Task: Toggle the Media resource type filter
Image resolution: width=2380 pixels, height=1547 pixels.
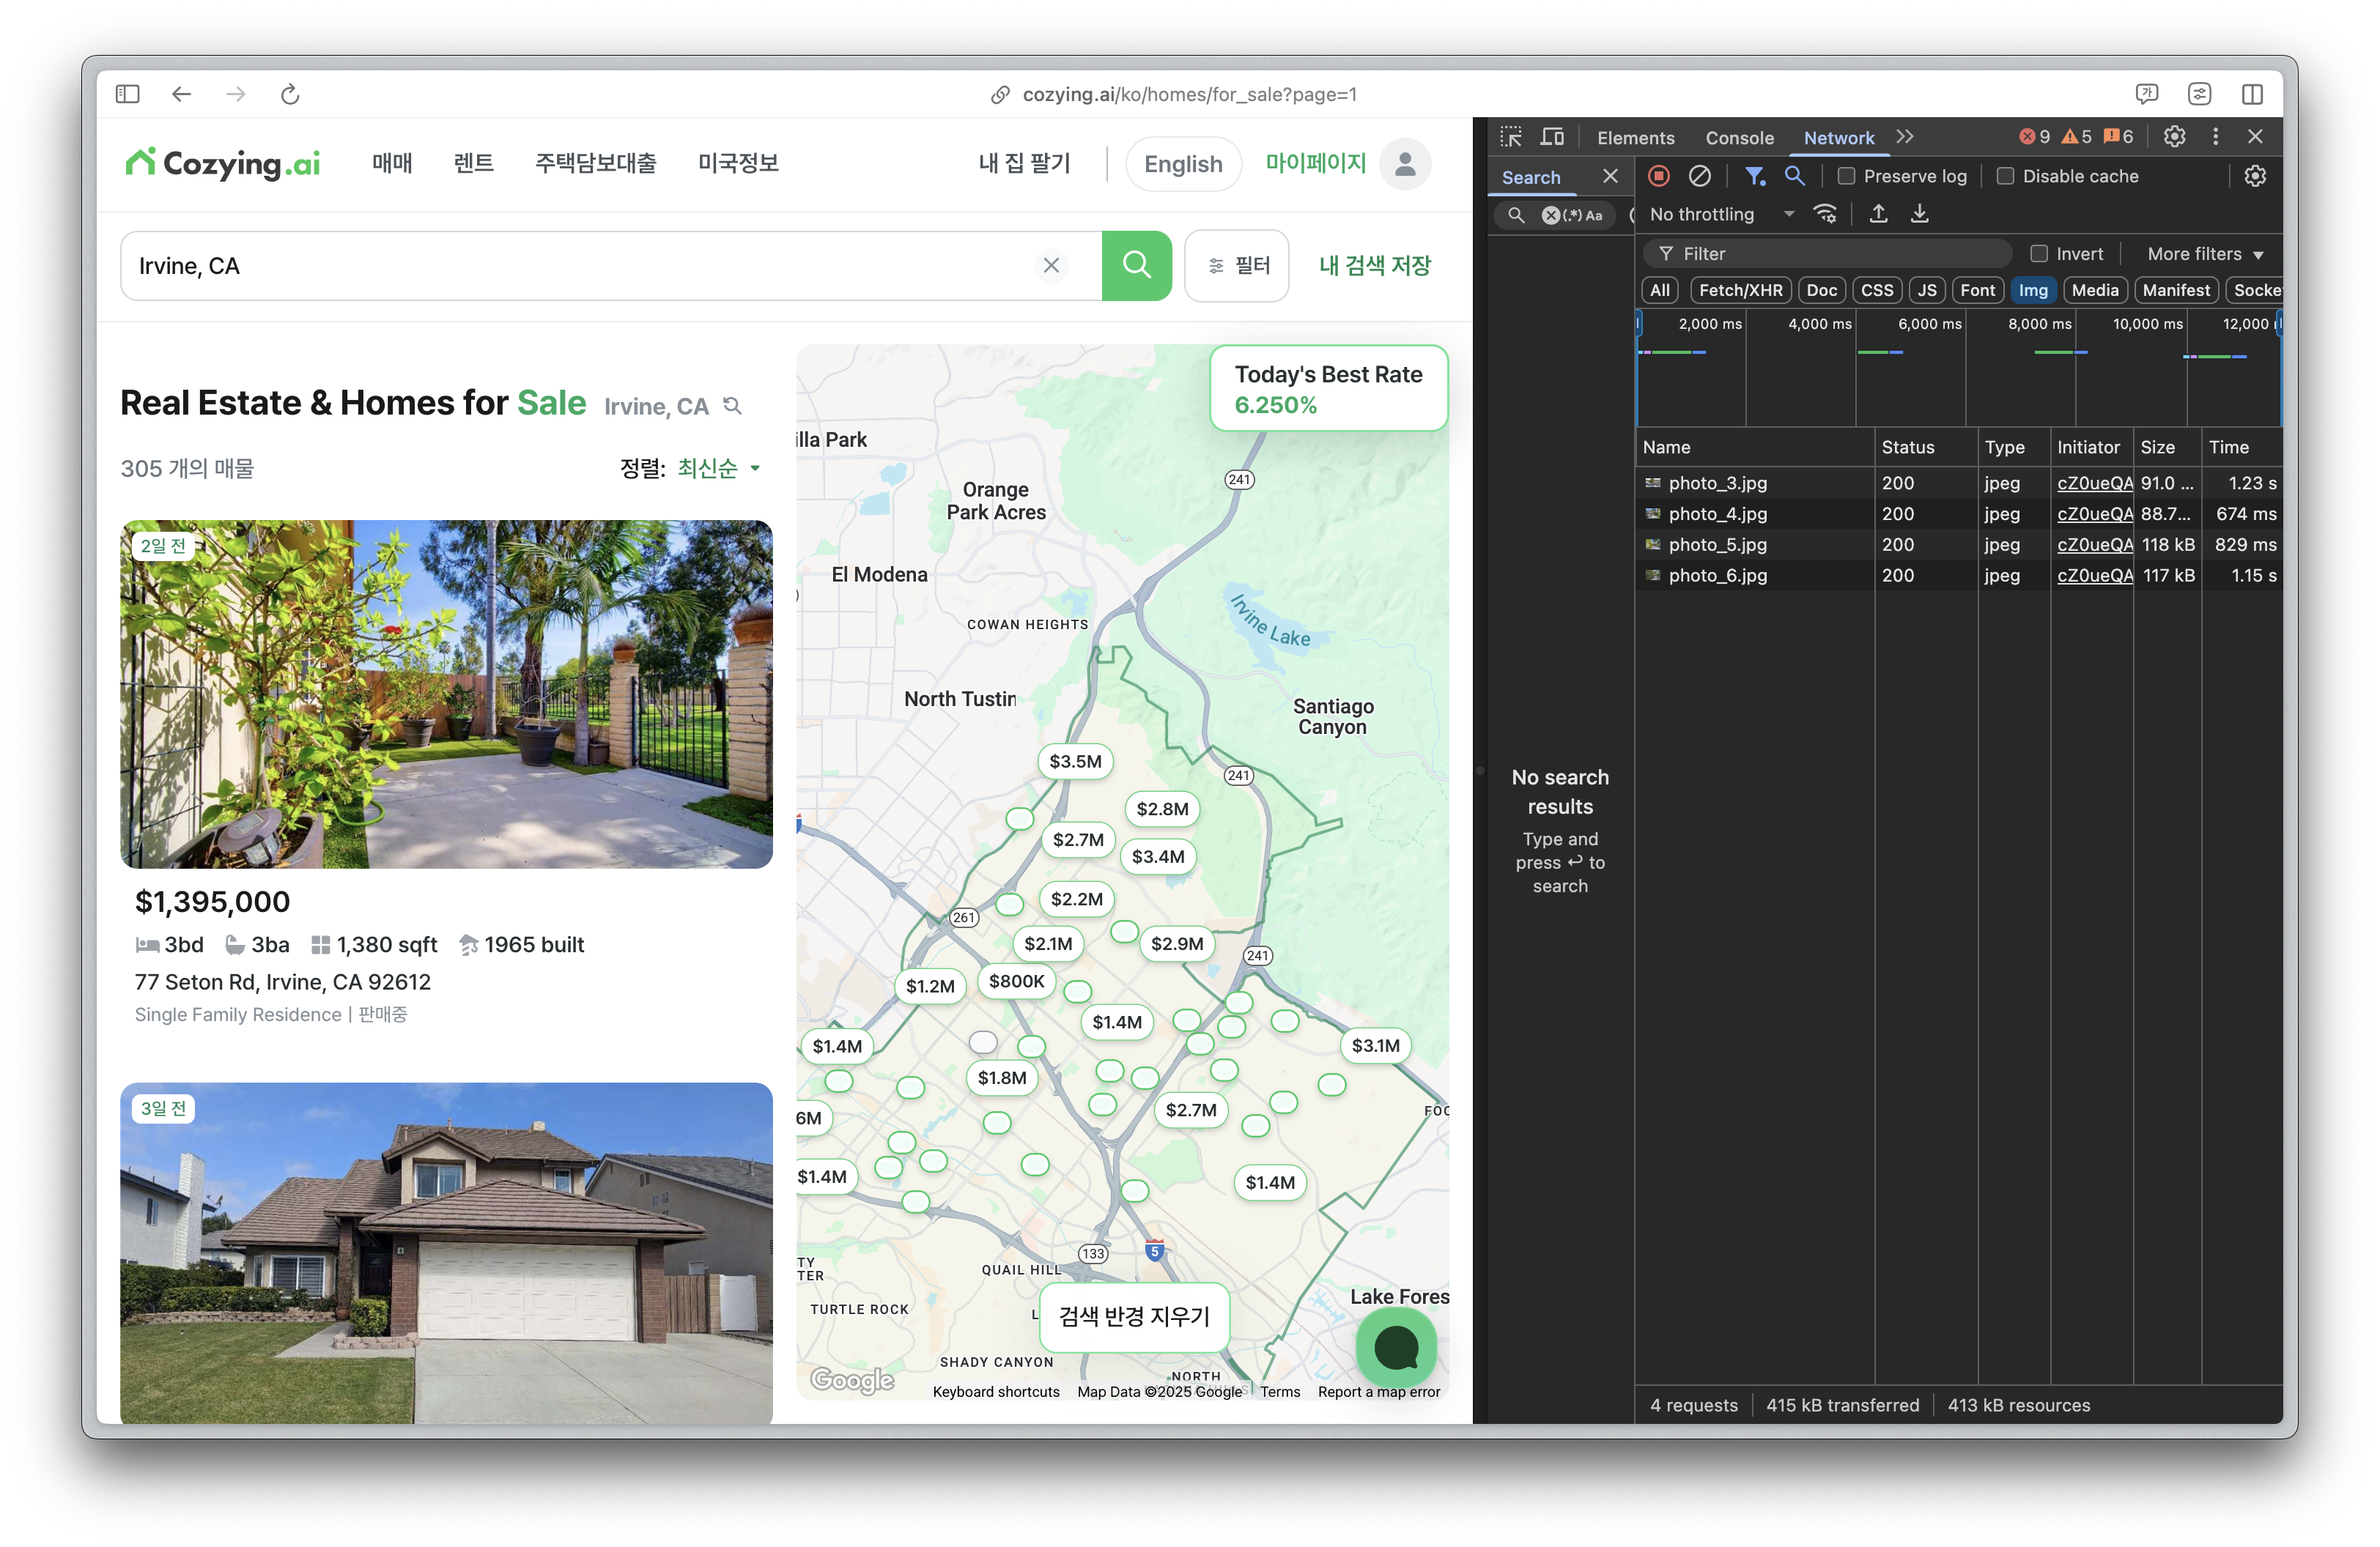Action: click(x=2094, y=290)
